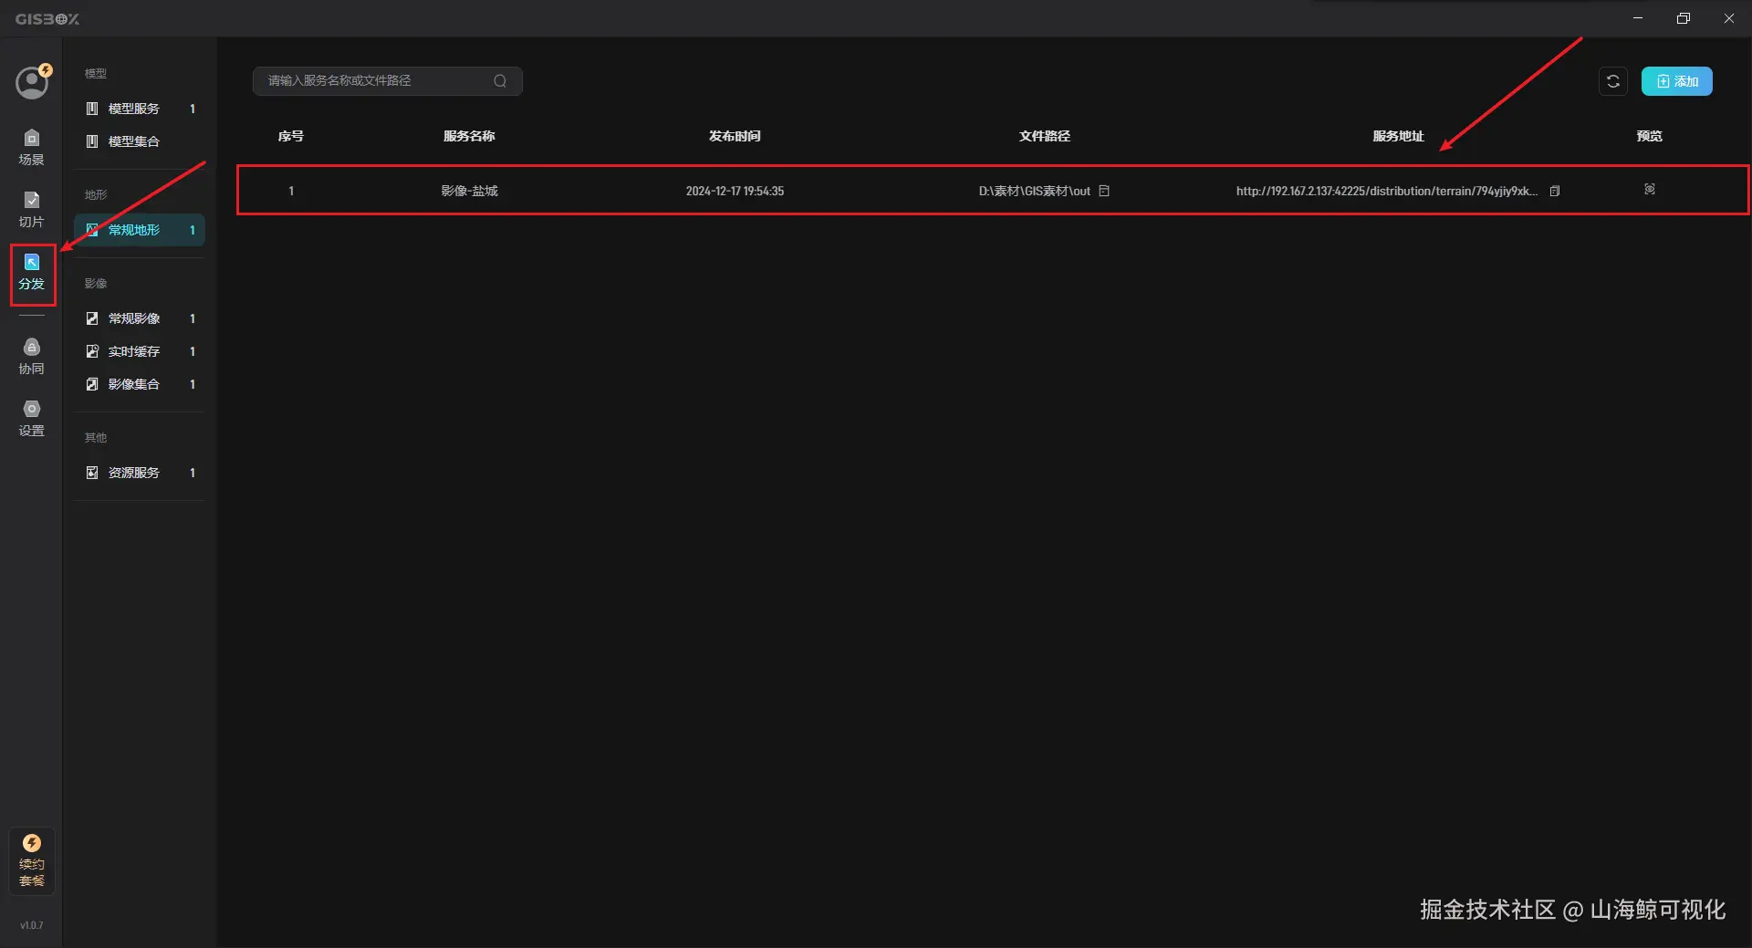1752x948 pixels.
Task: Open the 续约套餐 renewal button
Action: [32, 860]
